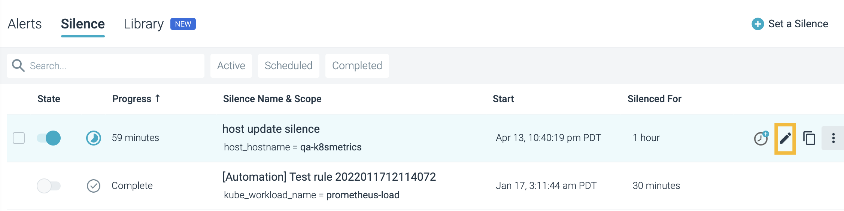The height and width of the screenshot is (211, 844).
Task: Open the host update silence entry
Action: (x=271, y=129)
